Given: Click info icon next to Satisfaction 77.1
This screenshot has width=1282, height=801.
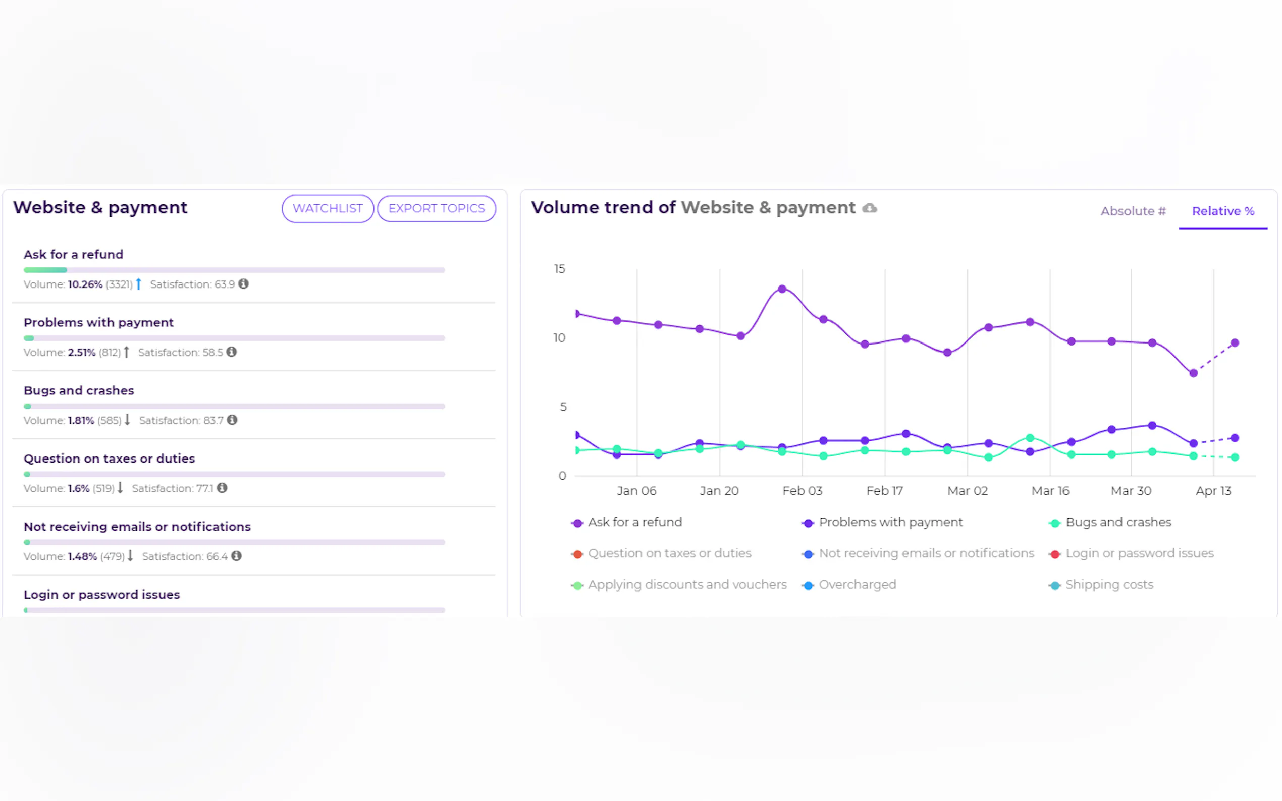Looking at the screenshot, I should (x=222, y=488).
